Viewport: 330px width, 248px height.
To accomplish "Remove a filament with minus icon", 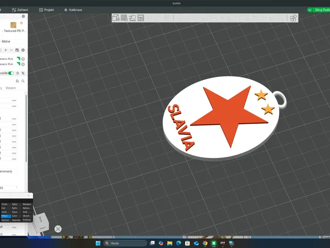I will click(x=11, y=50).
